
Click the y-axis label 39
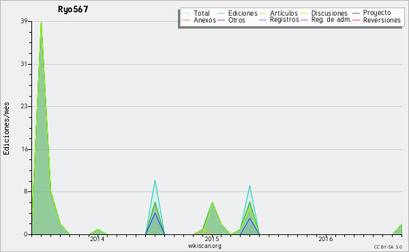[x=25, y=21]
